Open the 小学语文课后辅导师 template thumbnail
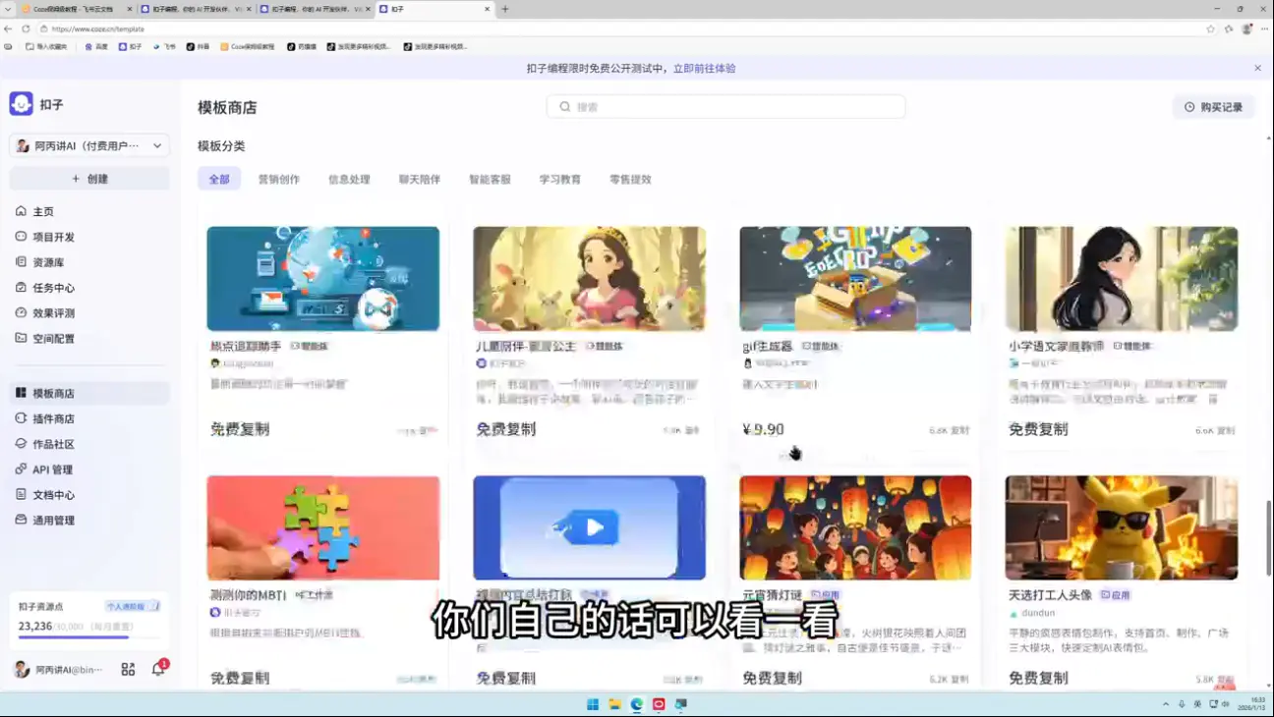Image resolution: width=1274 pixels, height=717 pixels. [1122, 279]
